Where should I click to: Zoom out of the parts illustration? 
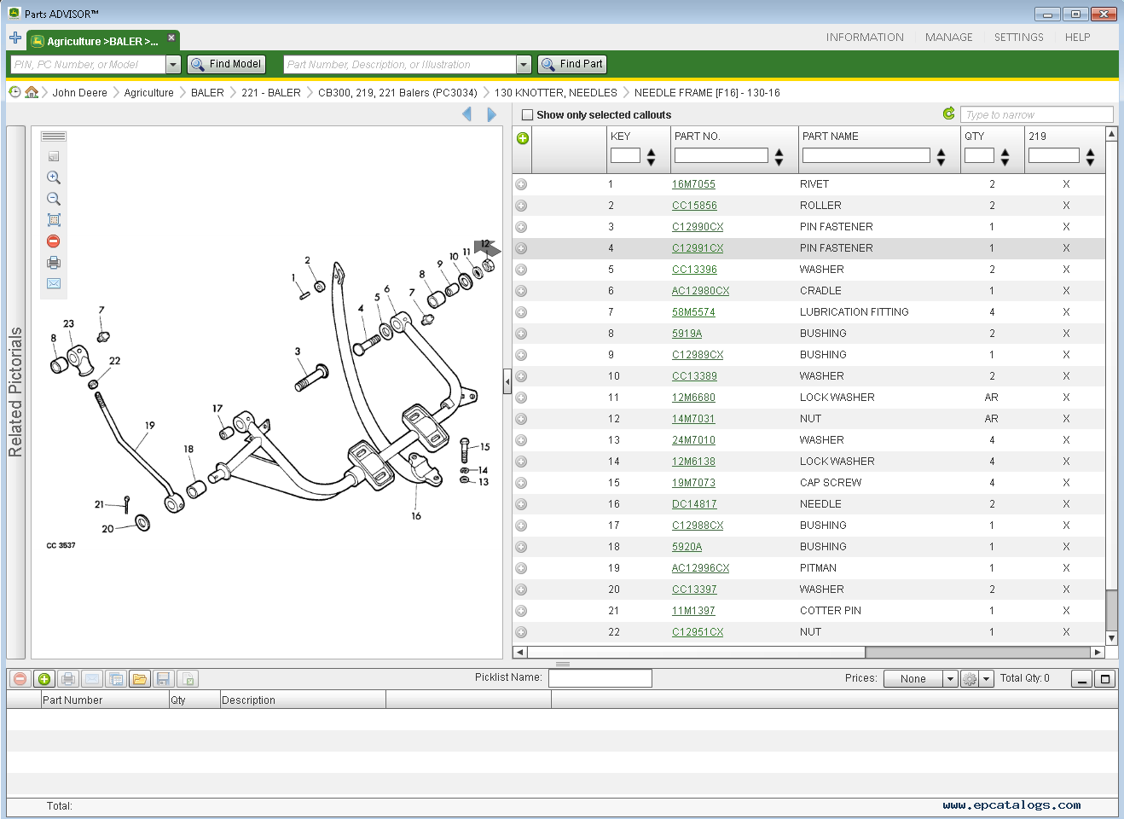click(54, 199)
